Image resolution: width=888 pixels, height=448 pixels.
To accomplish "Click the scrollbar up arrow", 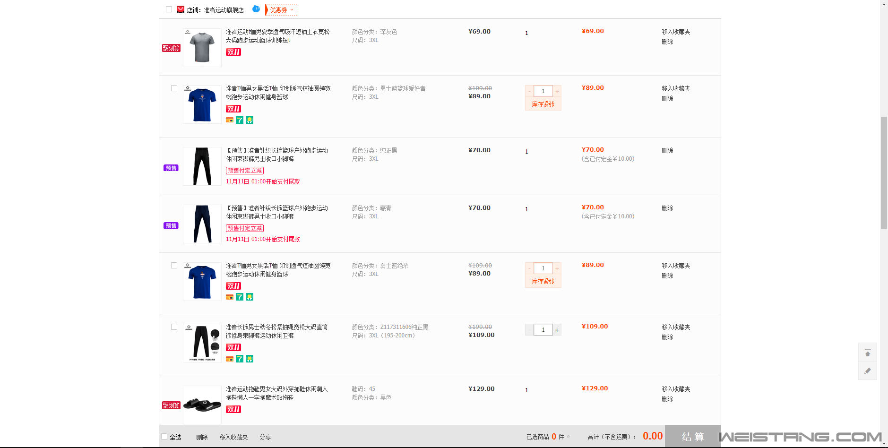I will (x=884, y=4).
